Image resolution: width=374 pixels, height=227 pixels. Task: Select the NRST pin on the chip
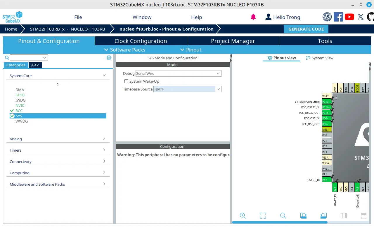pyautogui.click(x=327, y=130)
